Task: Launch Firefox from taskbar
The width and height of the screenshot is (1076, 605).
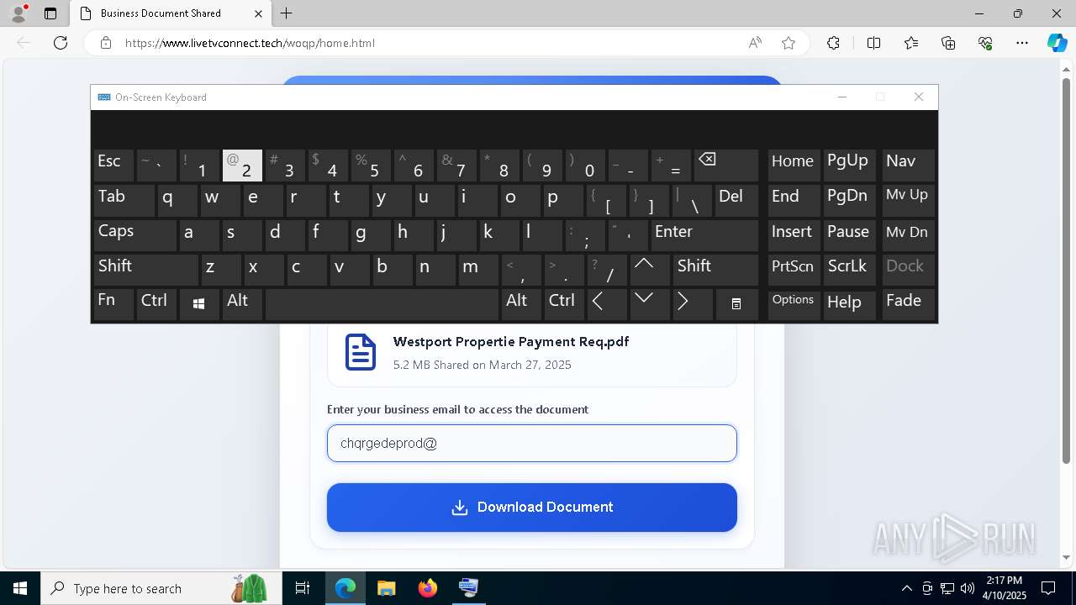Action: click(428, 588)
